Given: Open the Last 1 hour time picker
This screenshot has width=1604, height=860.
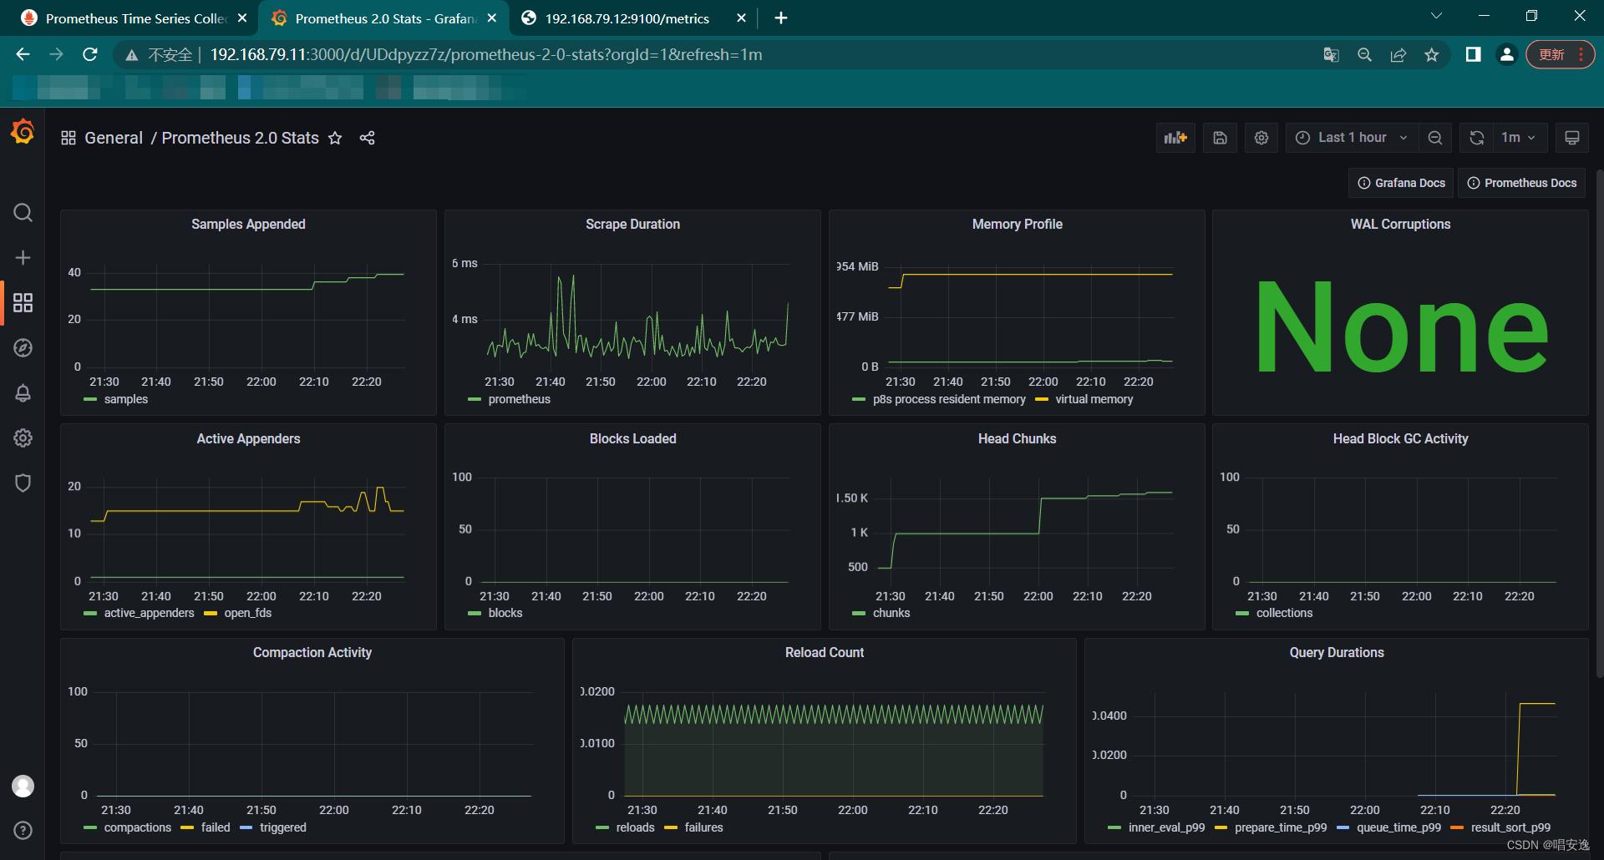Looking at the screenshot, I should pyautogui.click(x=1351, y=138).
